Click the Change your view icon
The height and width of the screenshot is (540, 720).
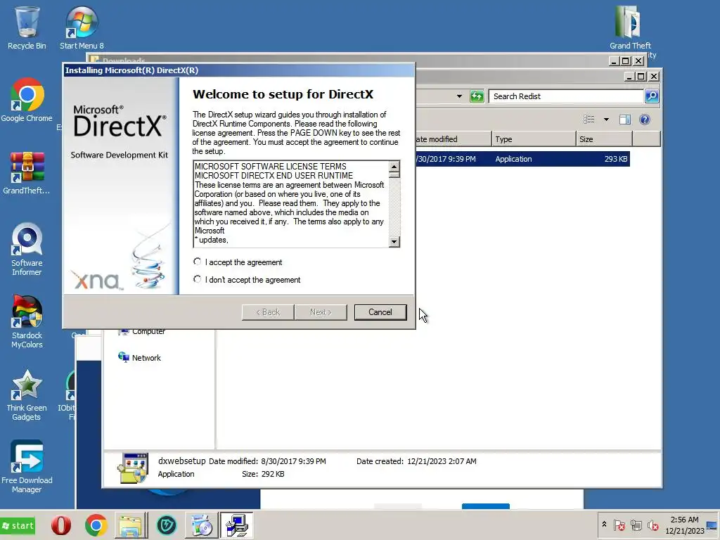[x=589, y=120]
